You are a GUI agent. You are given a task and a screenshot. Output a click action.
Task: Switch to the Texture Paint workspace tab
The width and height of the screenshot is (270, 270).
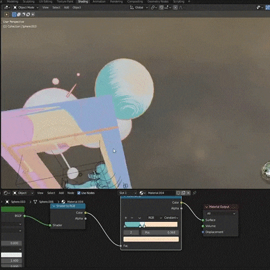coord(65,2)
